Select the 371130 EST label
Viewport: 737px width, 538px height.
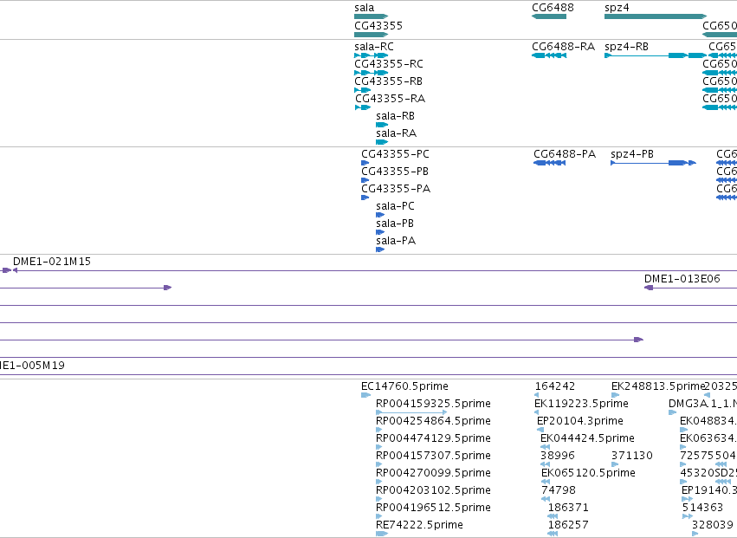[x=631, y=456]
